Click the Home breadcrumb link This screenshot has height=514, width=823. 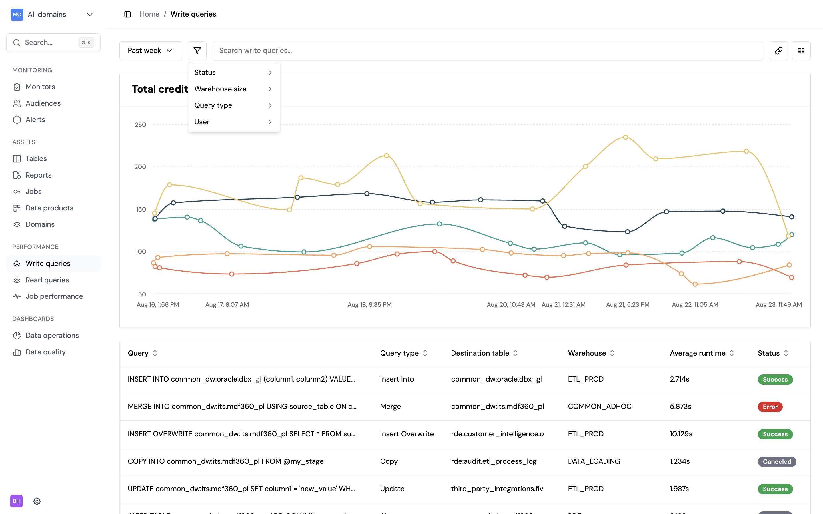click(149, 14)
